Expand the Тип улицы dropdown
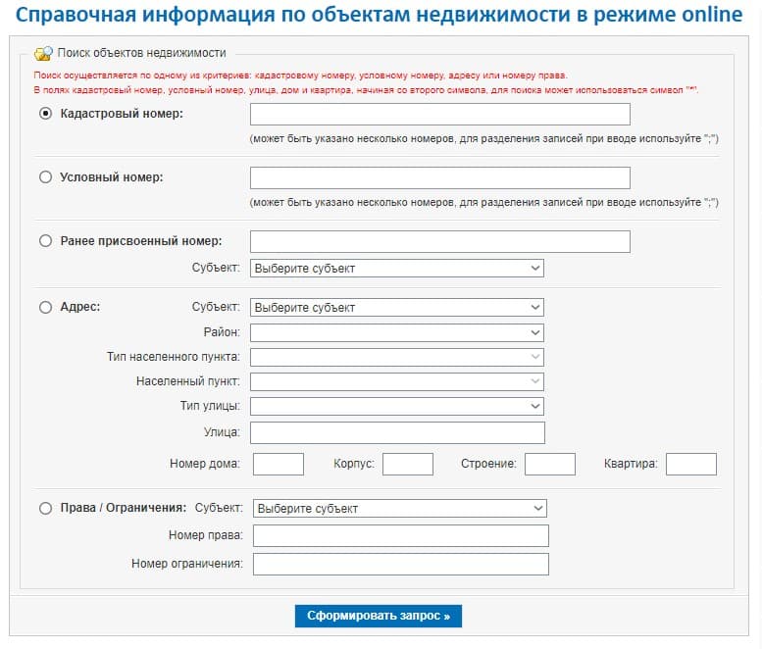762x649 pixels. [x=396, y=406]
